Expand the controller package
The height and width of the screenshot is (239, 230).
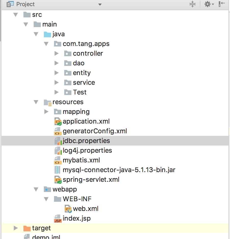click(x=57, y=54)
